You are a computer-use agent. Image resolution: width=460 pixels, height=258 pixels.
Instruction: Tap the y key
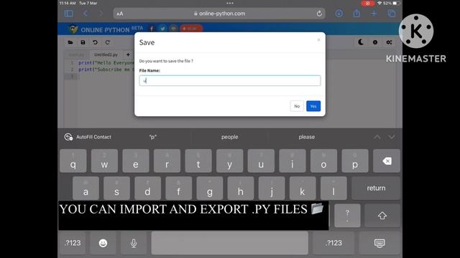point(229,161)
